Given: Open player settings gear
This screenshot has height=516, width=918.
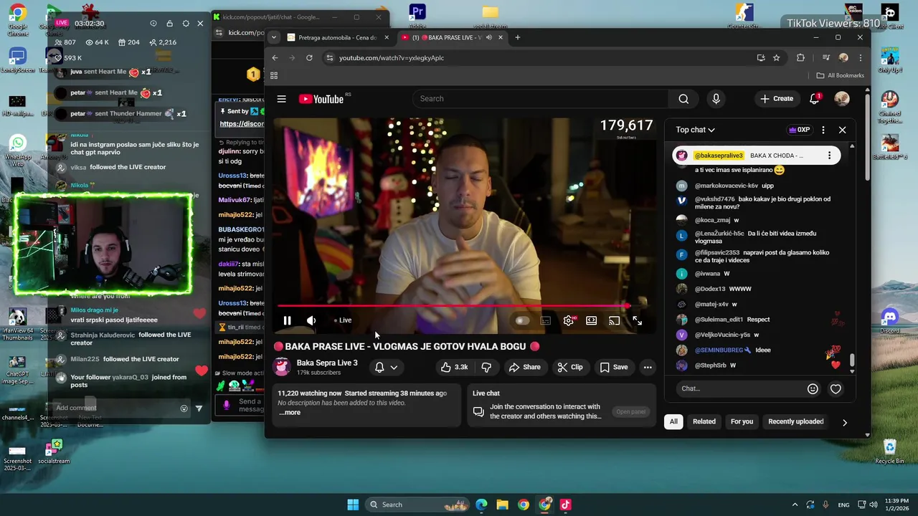Looking at the screenshot, I should pos(569,321).
